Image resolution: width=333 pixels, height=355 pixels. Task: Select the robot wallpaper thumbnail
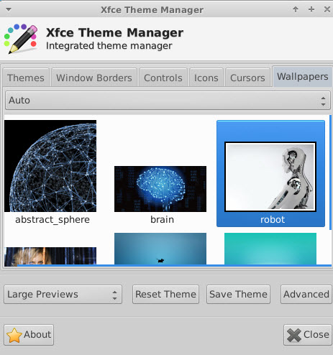[270, 177]
